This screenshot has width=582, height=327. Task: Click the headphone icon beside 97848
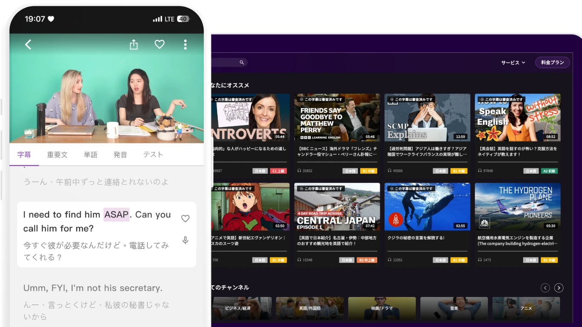pos(480,171)
